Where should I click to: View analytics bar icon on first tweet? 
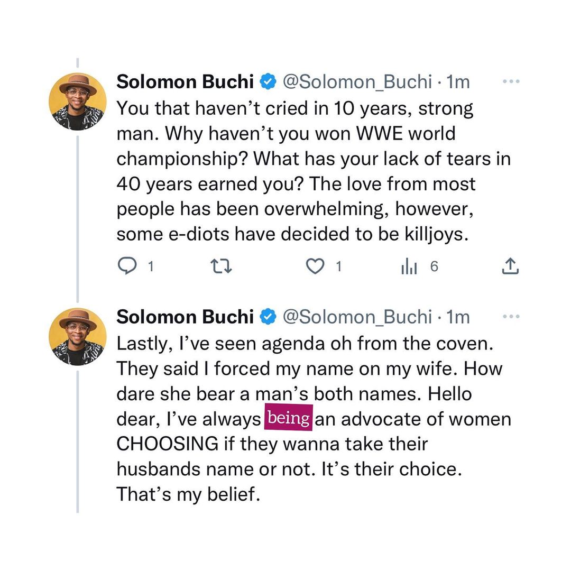point(409,267)
